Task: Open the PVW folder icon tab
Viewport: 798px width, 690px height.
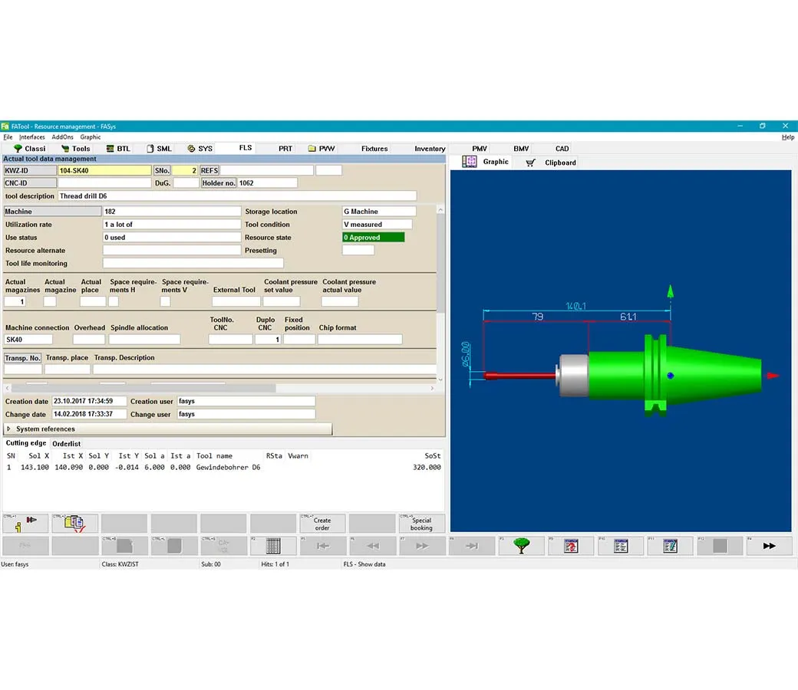Action: (x=321, y=149)
